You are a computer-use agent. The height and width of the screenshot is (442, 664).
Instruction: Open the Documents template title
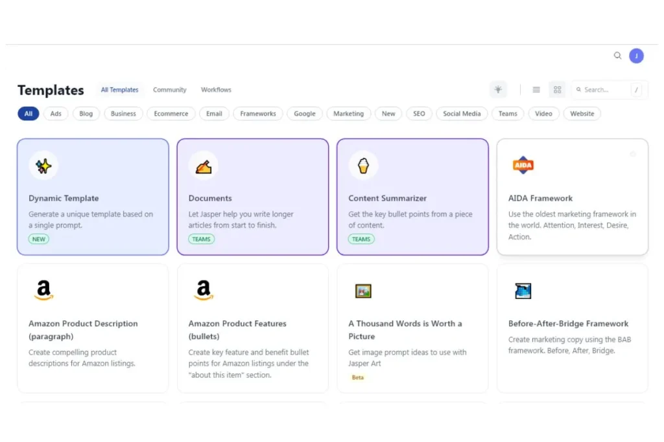coord(210,198)
